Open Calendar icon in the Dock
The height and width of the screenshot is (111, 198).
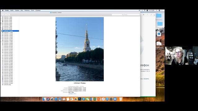point(64,99)
